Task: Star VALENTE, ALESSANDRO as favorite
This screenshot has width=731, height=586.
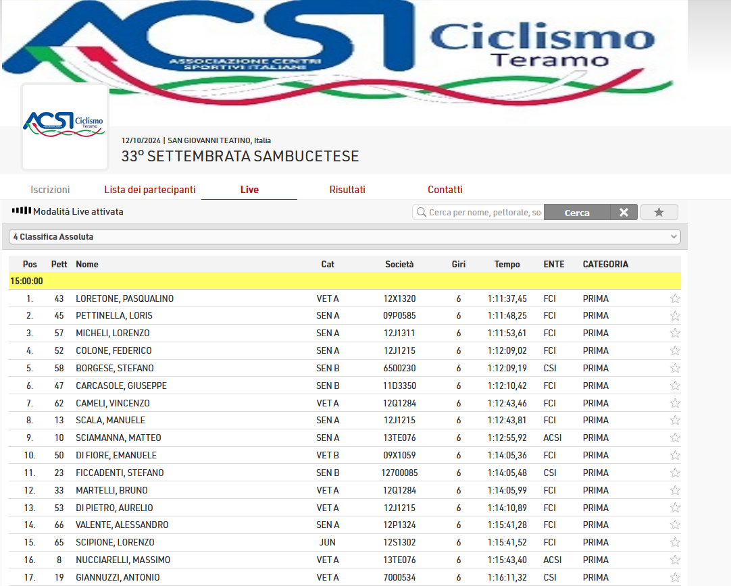Action: (x=675, y=525)
